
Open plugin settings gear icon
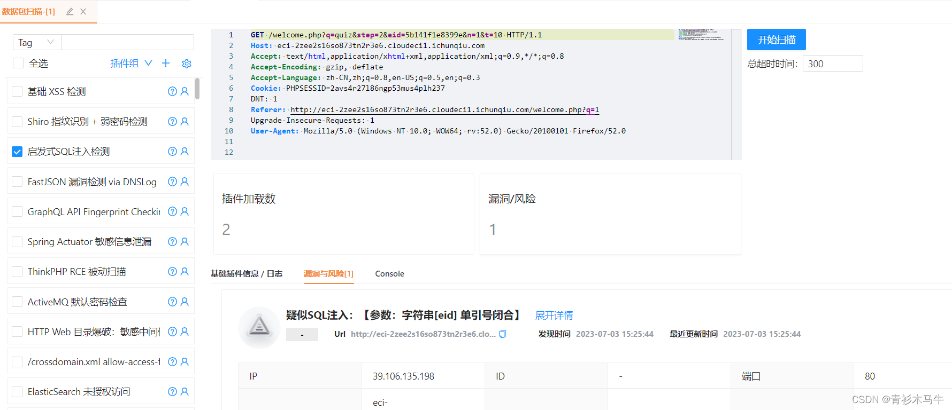pyautogui.click(x=187, y=64)
